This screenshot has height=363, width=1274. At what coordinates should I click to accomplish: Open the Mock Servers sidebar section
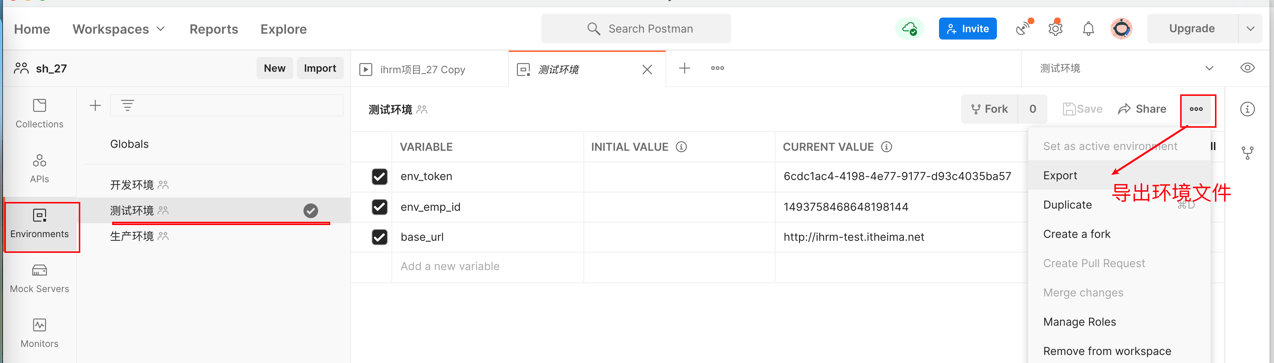[40, 278]
